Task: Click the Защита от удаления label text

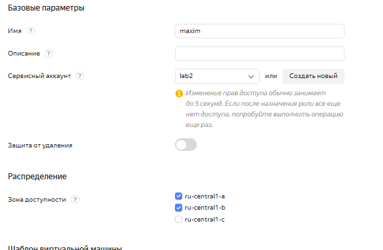Action: (x=40, y=146)
